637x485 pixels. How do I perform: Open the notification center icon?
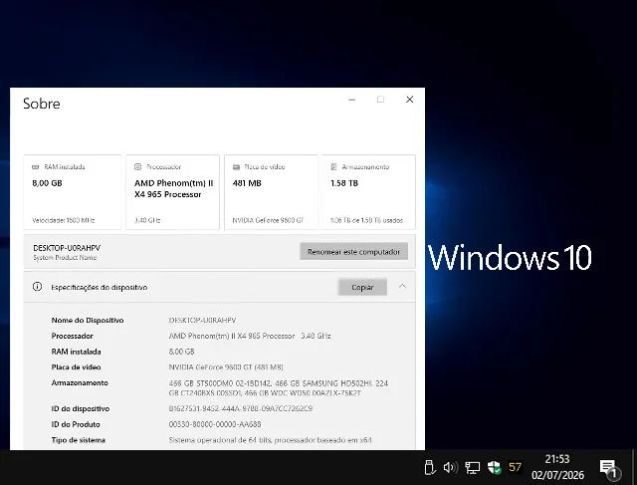coord(609,468)
